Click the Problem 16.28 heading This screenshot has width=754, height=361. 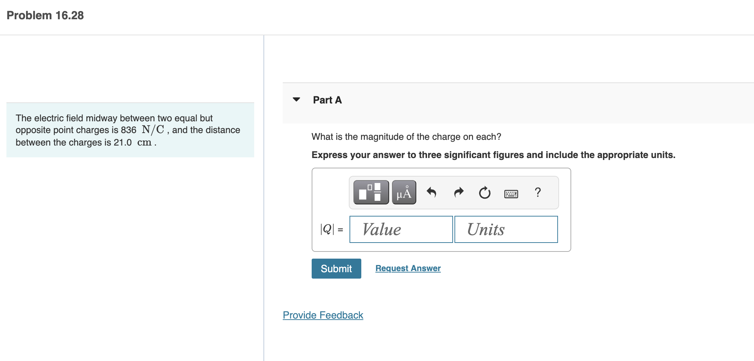(45, 15)
